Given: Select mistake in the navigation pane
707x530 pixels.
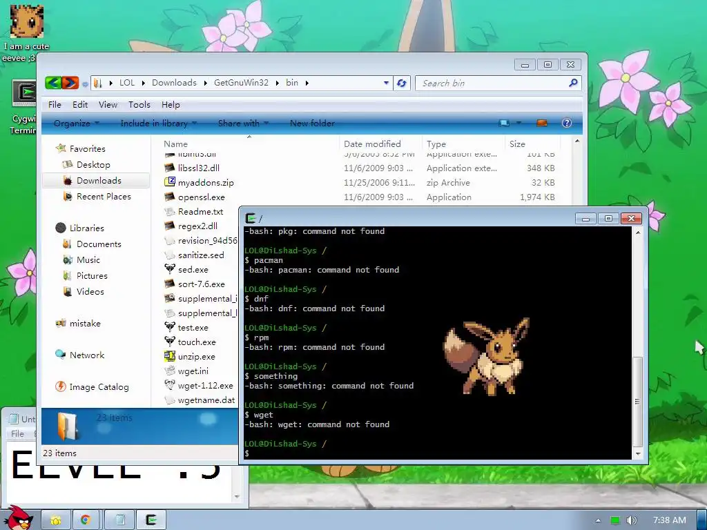Looking at the screenshot, I should 85,323.
